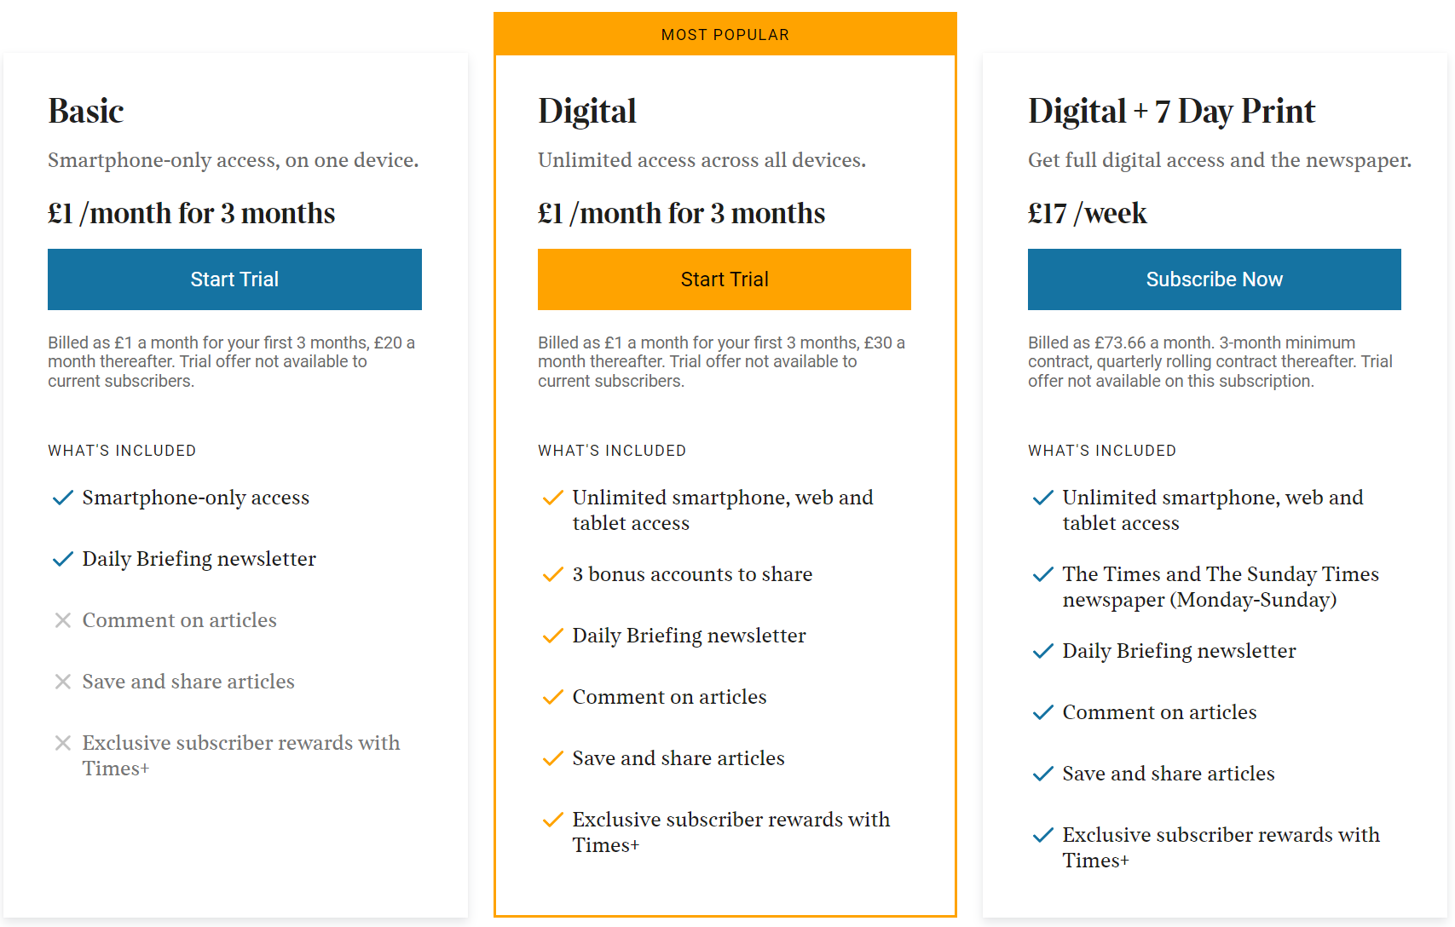Select the Digital plan heading
The image size is (1455, 927).
click(x=587, y=111)
